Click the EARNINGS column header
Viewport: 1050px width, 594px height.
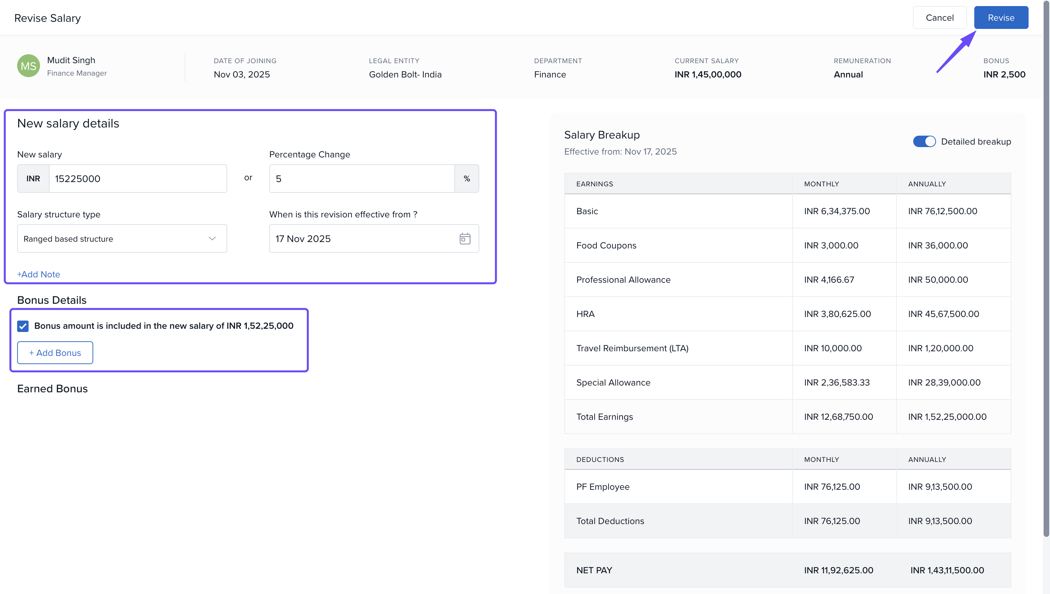click(595, 184)
